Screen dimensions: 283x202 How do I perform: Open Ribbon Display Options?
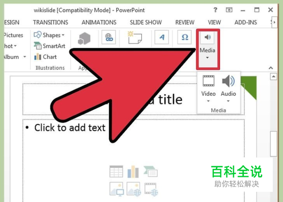[x=229, y=10]
